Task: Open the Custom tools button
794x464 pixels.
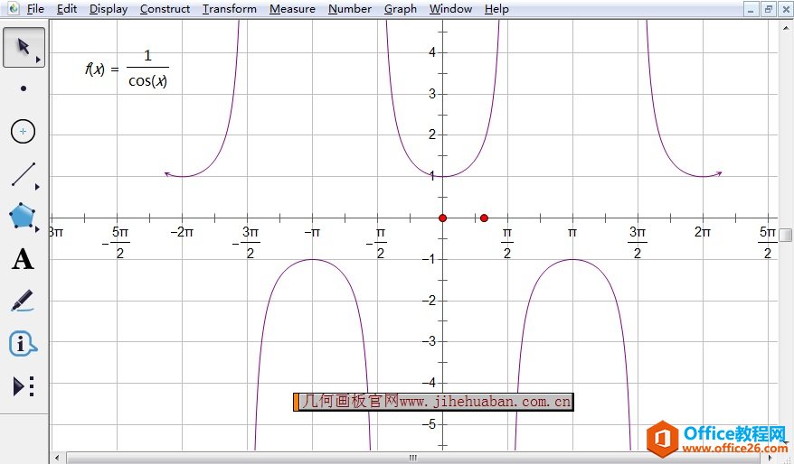Action: point(24,386)
